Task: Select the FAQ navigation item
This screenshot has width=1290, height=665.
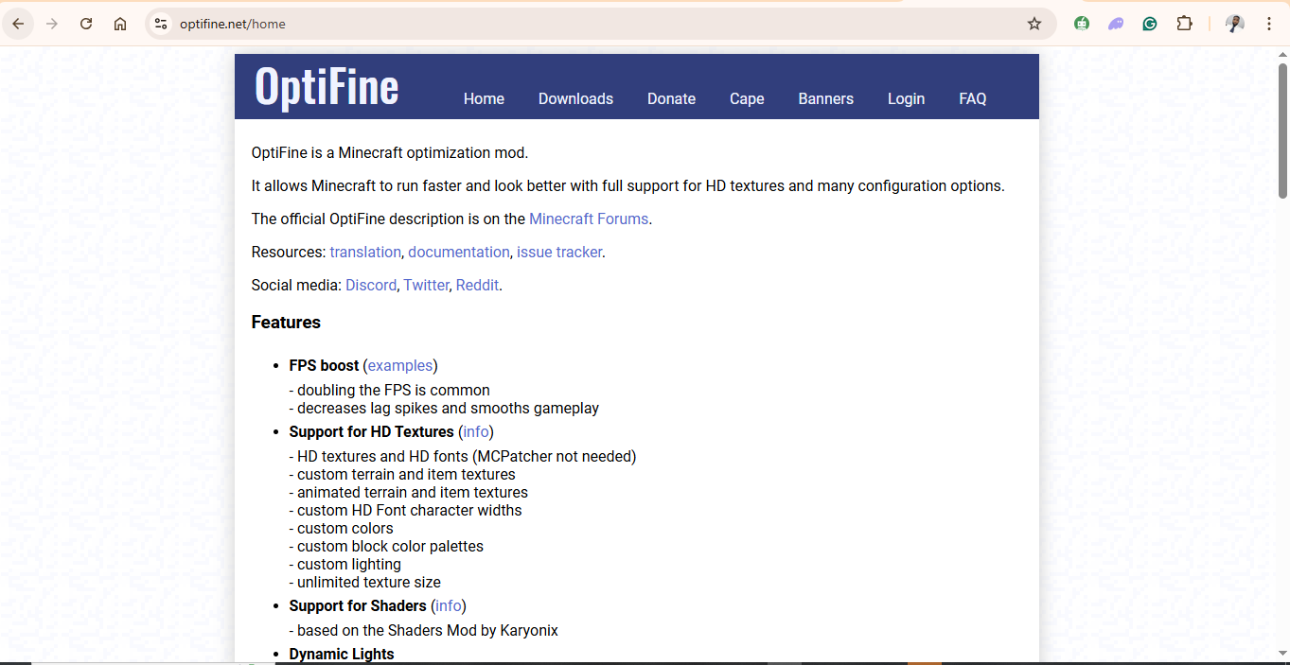Action: click(972, 98)
